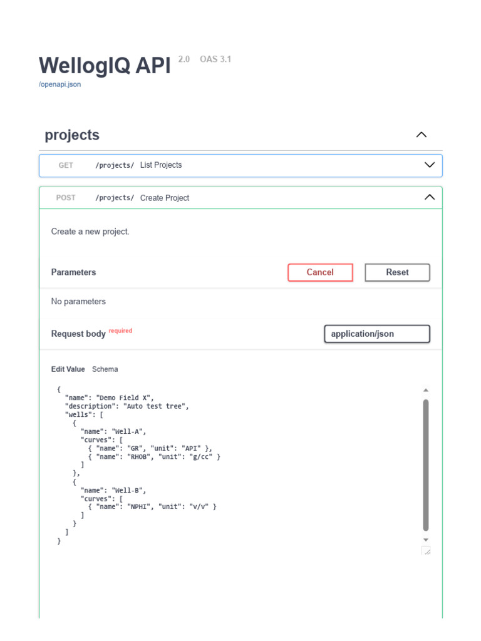Open the /openapi.json link

point(59,85)
